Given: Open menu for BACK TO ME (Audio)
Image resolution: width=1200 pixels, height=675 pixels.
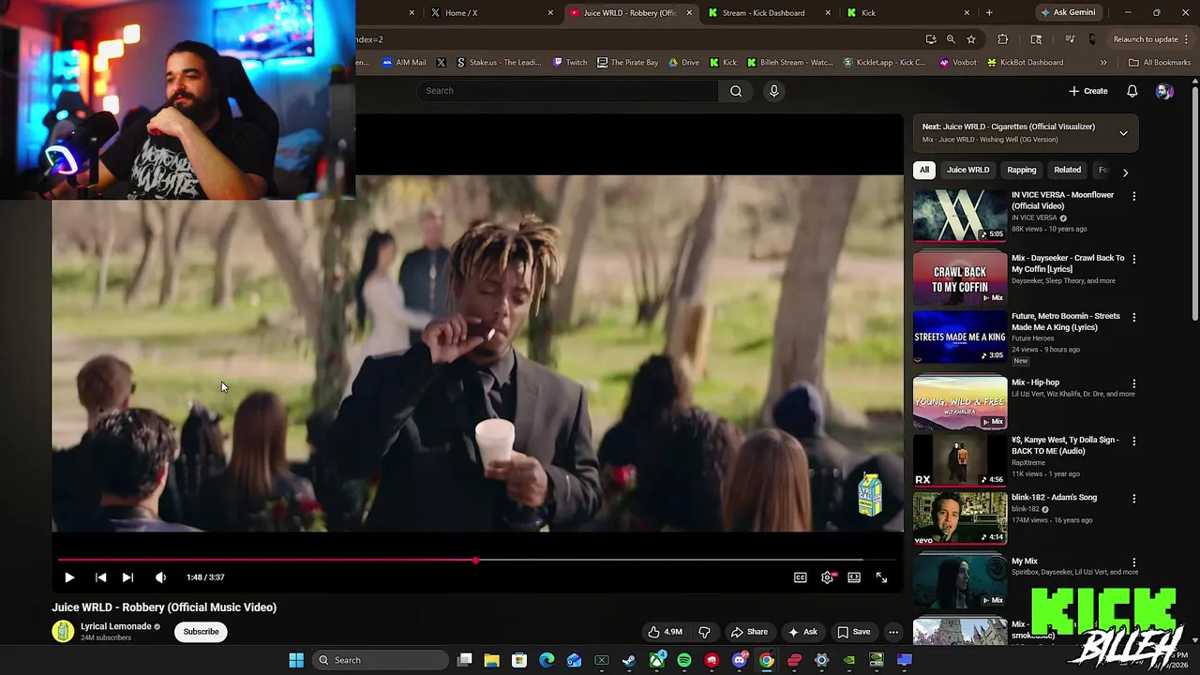Looking at the screenshot, I should [x=1133, y=442].
